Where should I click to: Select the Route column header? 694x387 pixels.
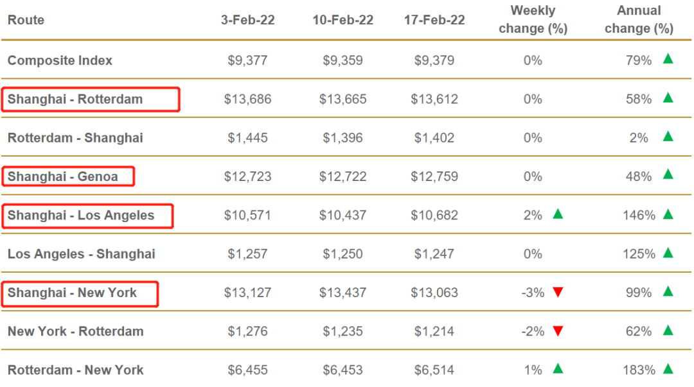(x=26, y=20)
